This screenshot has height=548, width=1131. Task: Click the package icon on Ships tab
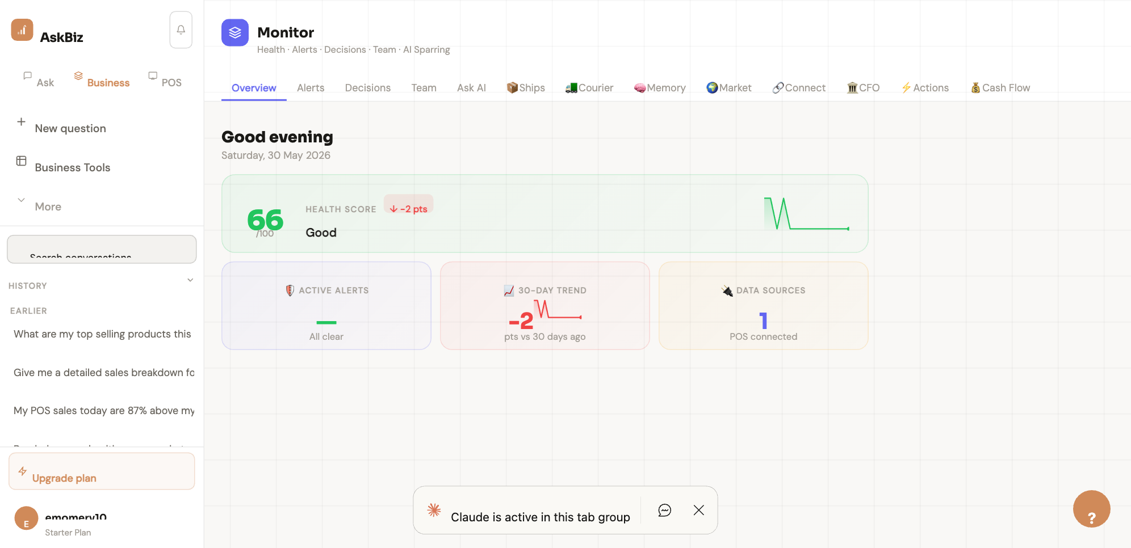512,87
